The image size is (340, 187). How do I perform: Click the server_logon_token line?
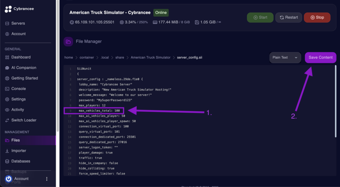pos(98,148)
